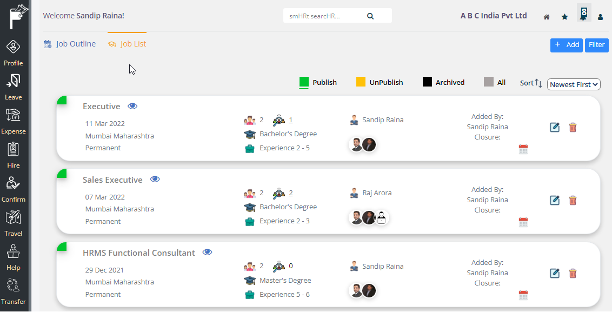This screenshot has width=612, height=312.
Task: Toggle eye icon beside HRMS Functional Consultant
Action: pyautogui.click(x=207, y=253)
